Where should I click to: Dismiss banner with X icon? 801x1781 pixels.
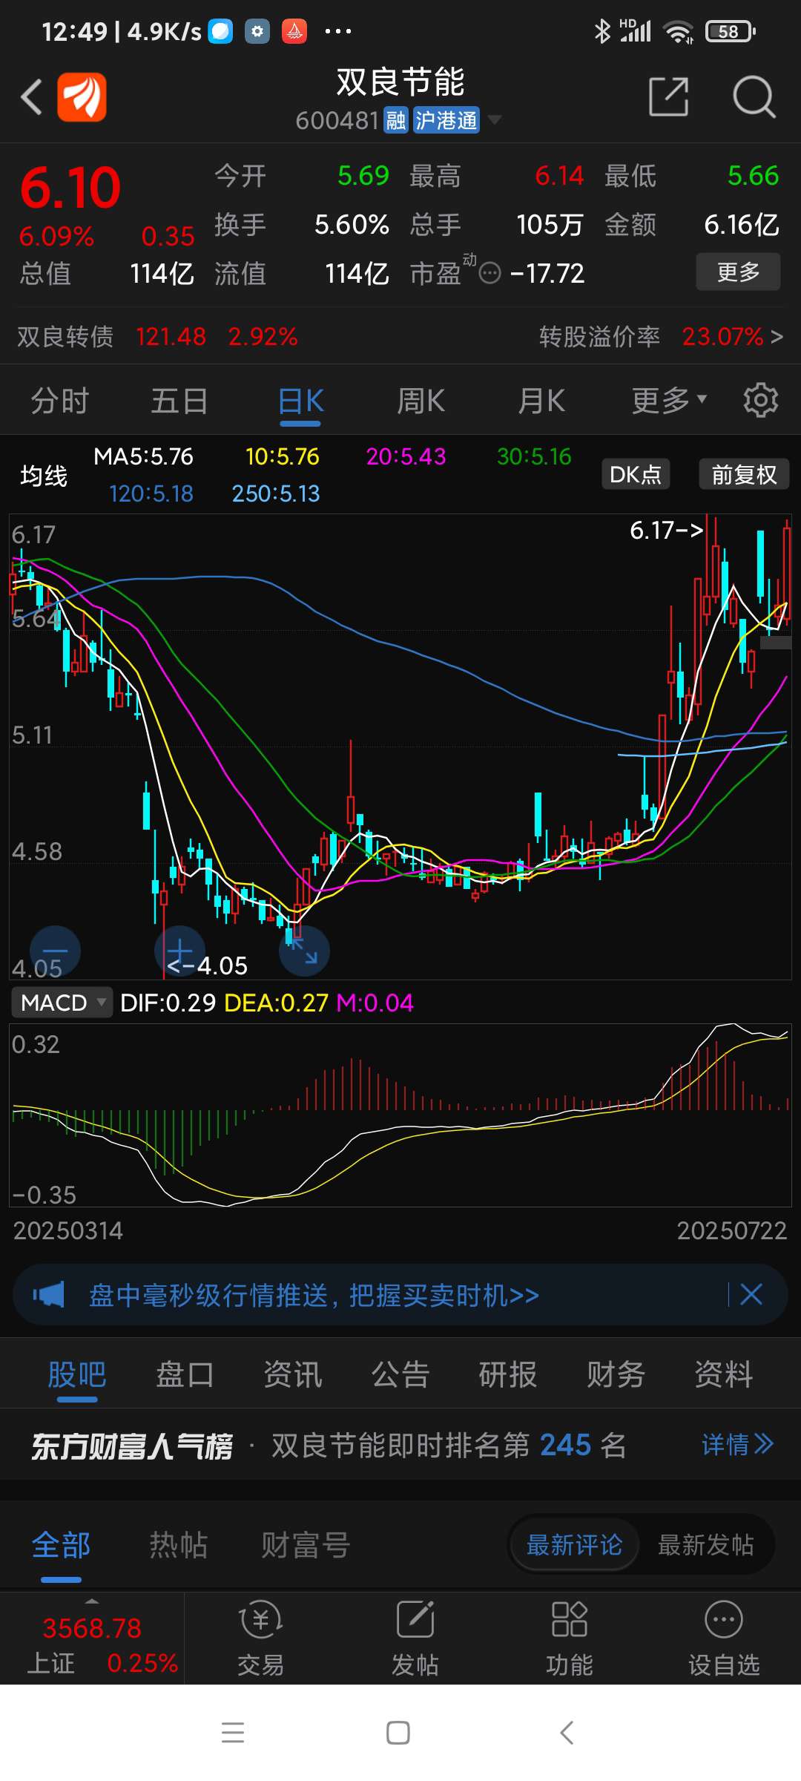(x=751, y=1295)
